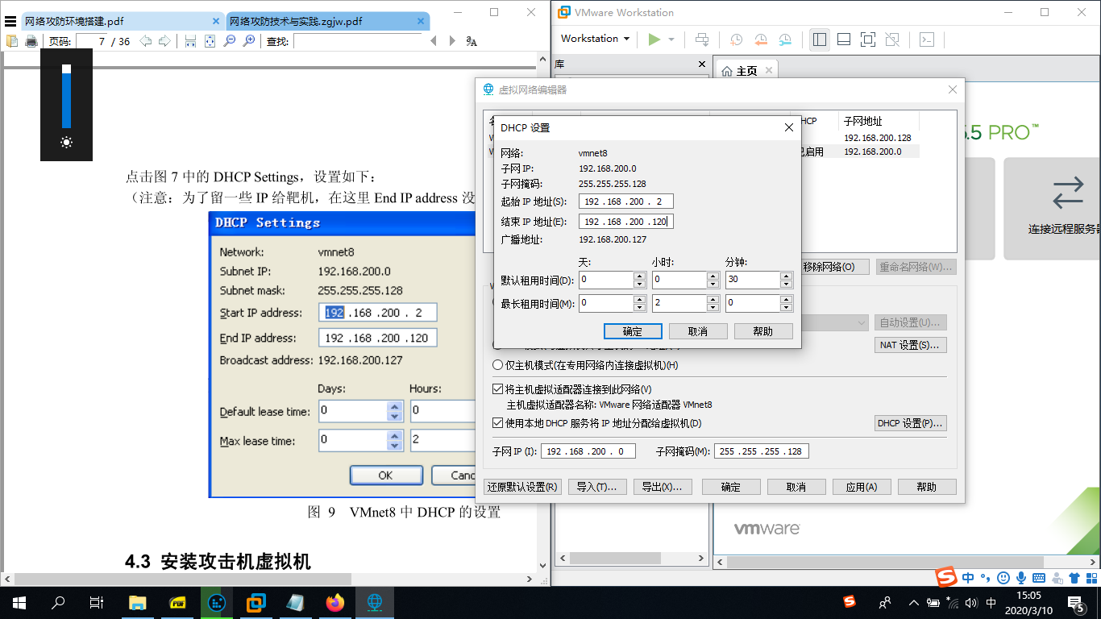
Task: Click the fit-page icon in PDF toolbar
Action: (210, 41)
